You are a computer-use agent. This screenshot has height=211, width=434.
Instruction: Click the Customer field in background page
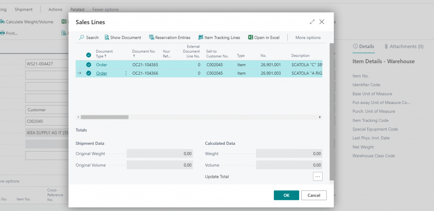click(47, 110)
